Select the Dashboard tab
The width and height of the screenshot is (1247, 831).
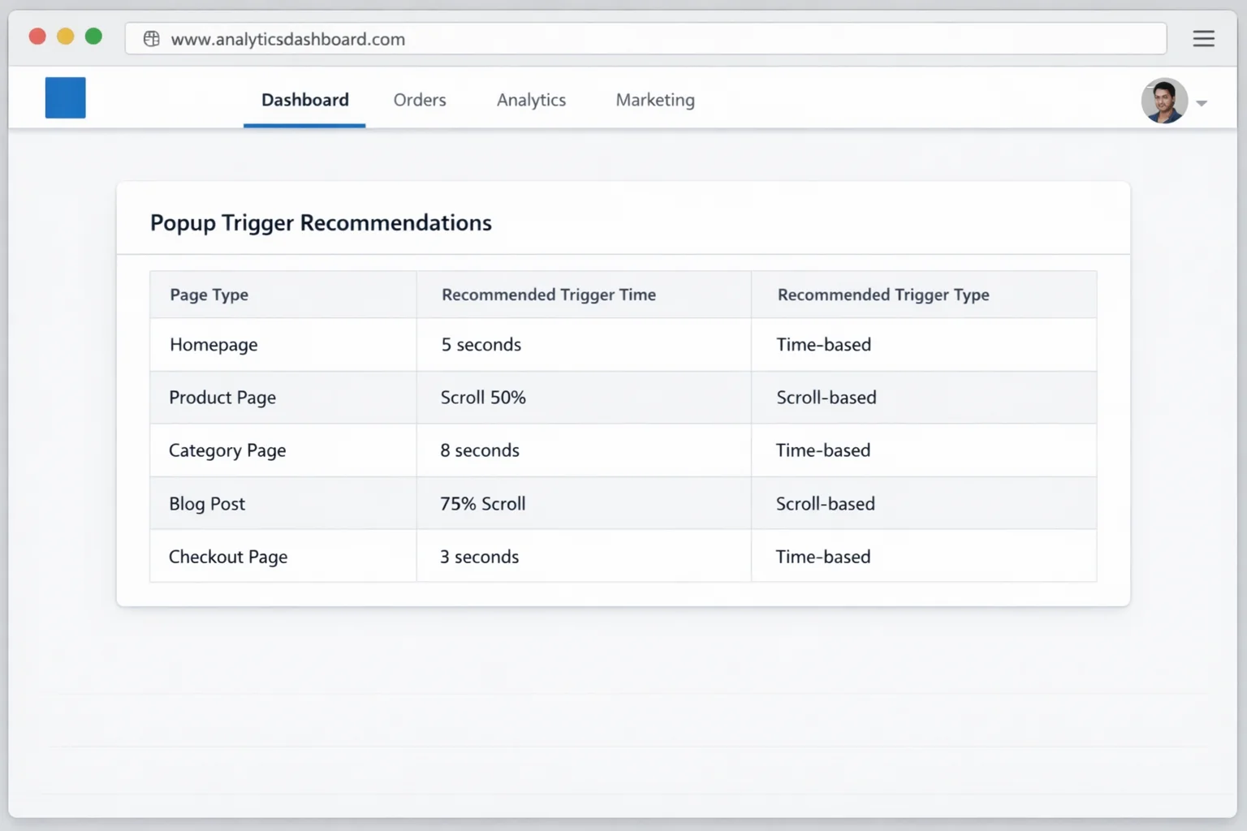pos(304,99)
